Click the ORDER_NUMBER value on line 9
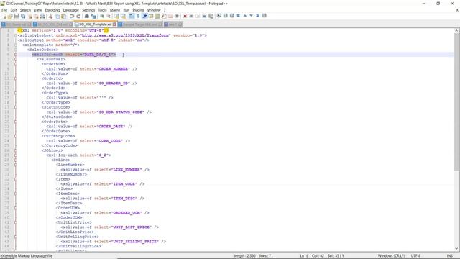 [113, 69]
